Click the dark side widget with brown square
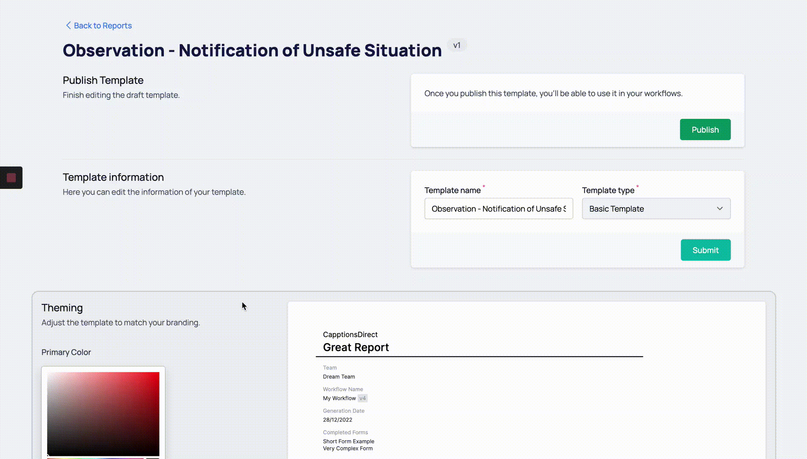Viewport: 807px width, 459px height. pos(11,178)
